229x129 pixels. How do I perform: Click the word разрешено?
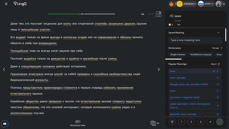[x=116, y=24]
